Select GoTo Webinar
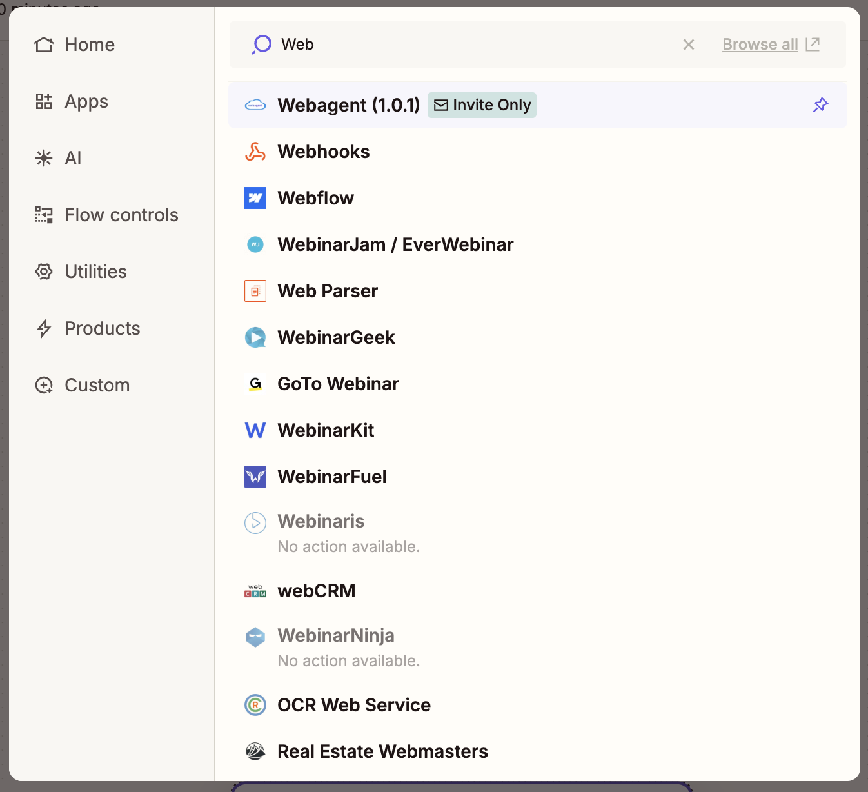This screenshot has width=868, height=792. [538, 384]
